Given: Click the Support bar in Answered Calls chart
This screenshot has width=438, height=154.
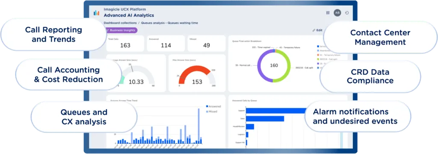Looking at the screenshot, I should pyautogui.click(x=276, y=110).
